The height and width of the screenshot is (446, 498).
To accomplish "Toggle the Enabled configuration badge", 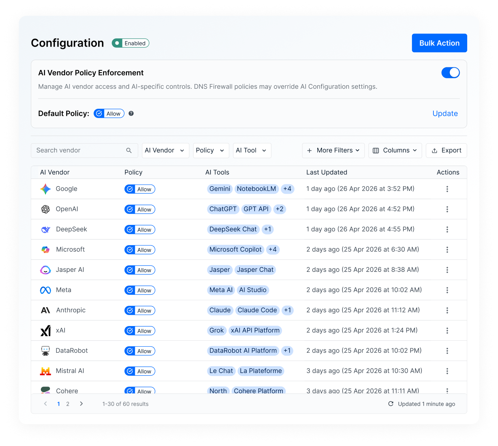I will coord(130,43).
